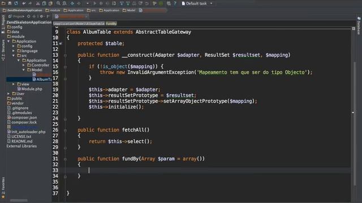Click the Run play icon
The image size is (362, 203).
(94, 3)
